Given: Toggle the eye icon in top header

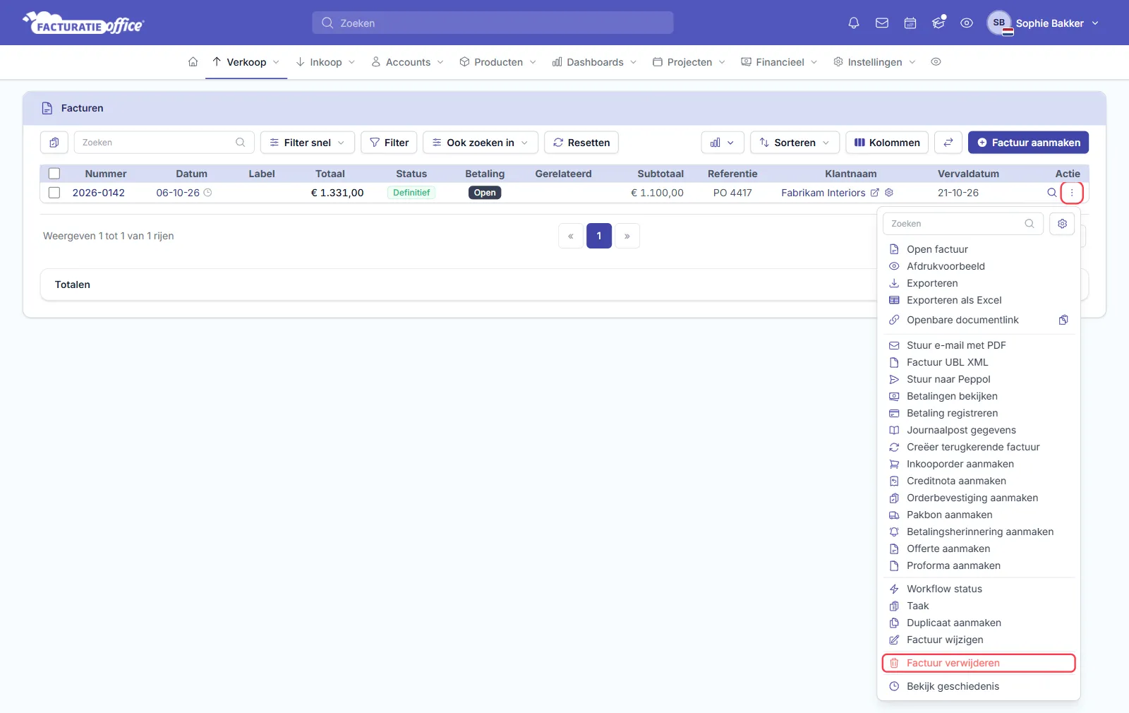Looking at the screenshot, I should [x=967, y=23].
